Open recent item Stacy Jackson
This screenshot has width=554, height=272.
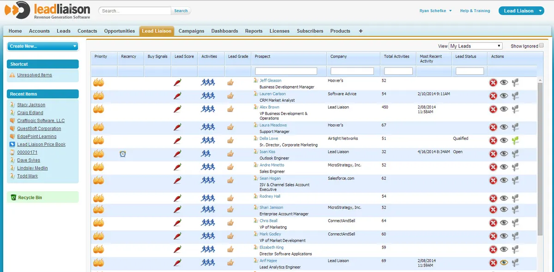[x=31, y=105]
